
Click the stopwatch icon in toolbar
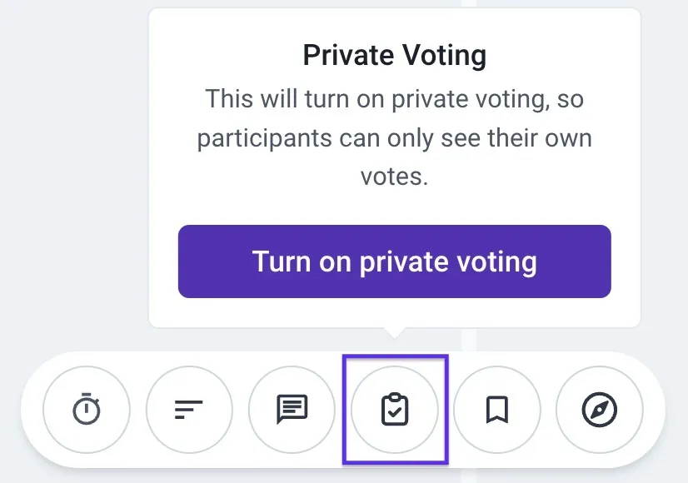point(86,410)
